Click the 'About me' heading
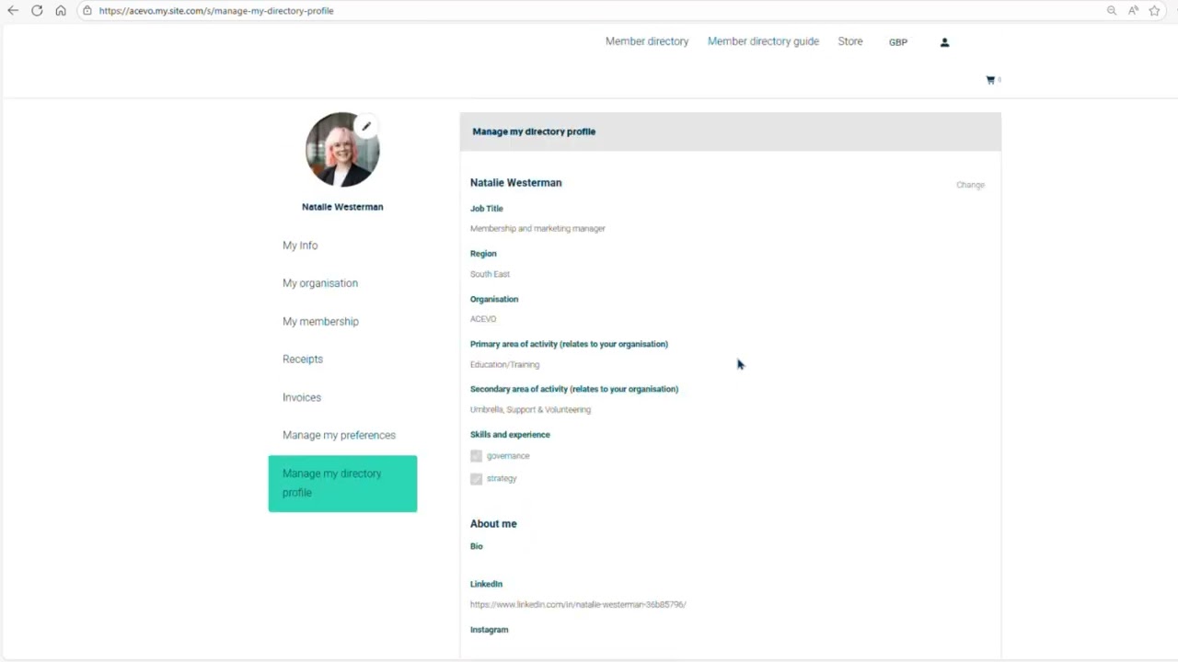 pyautogui.click(x=493, y=524)
